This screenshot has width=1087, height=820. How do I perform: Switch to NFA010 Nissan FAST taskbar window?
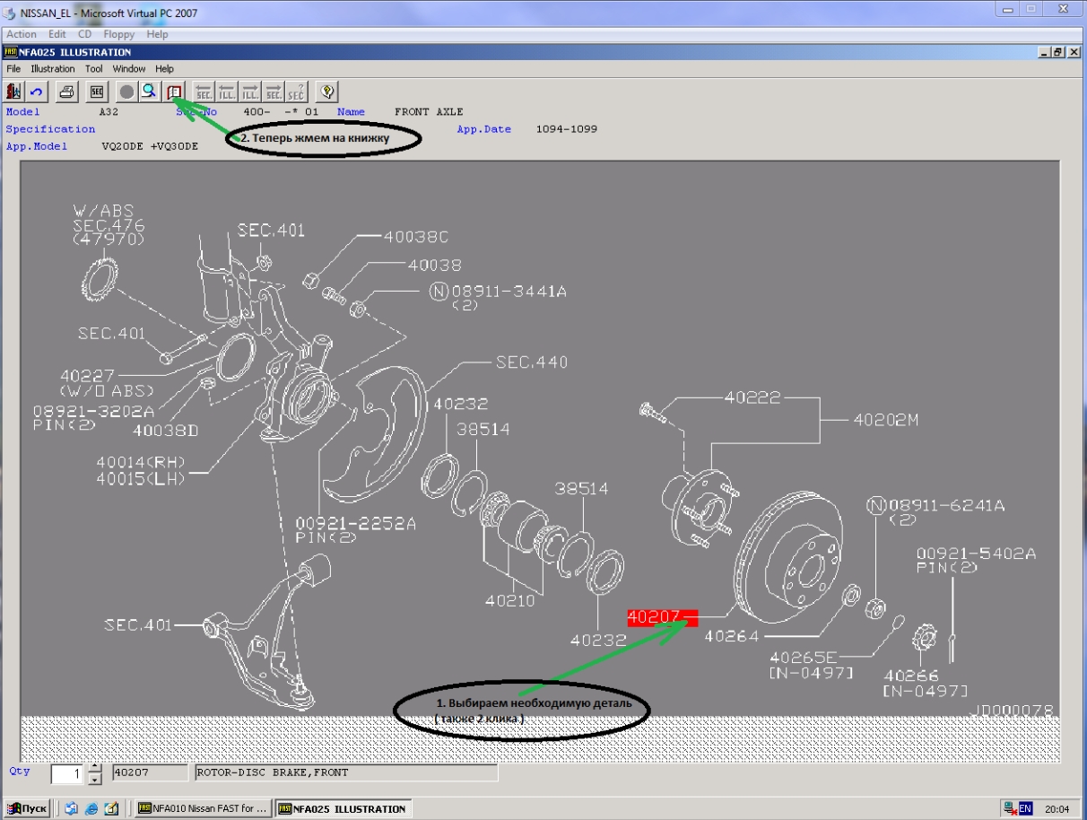(202, 808)
